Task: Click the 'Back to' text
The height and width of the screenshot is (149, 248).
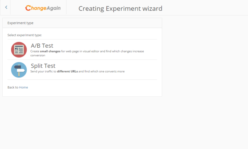Action: point(13,87)
